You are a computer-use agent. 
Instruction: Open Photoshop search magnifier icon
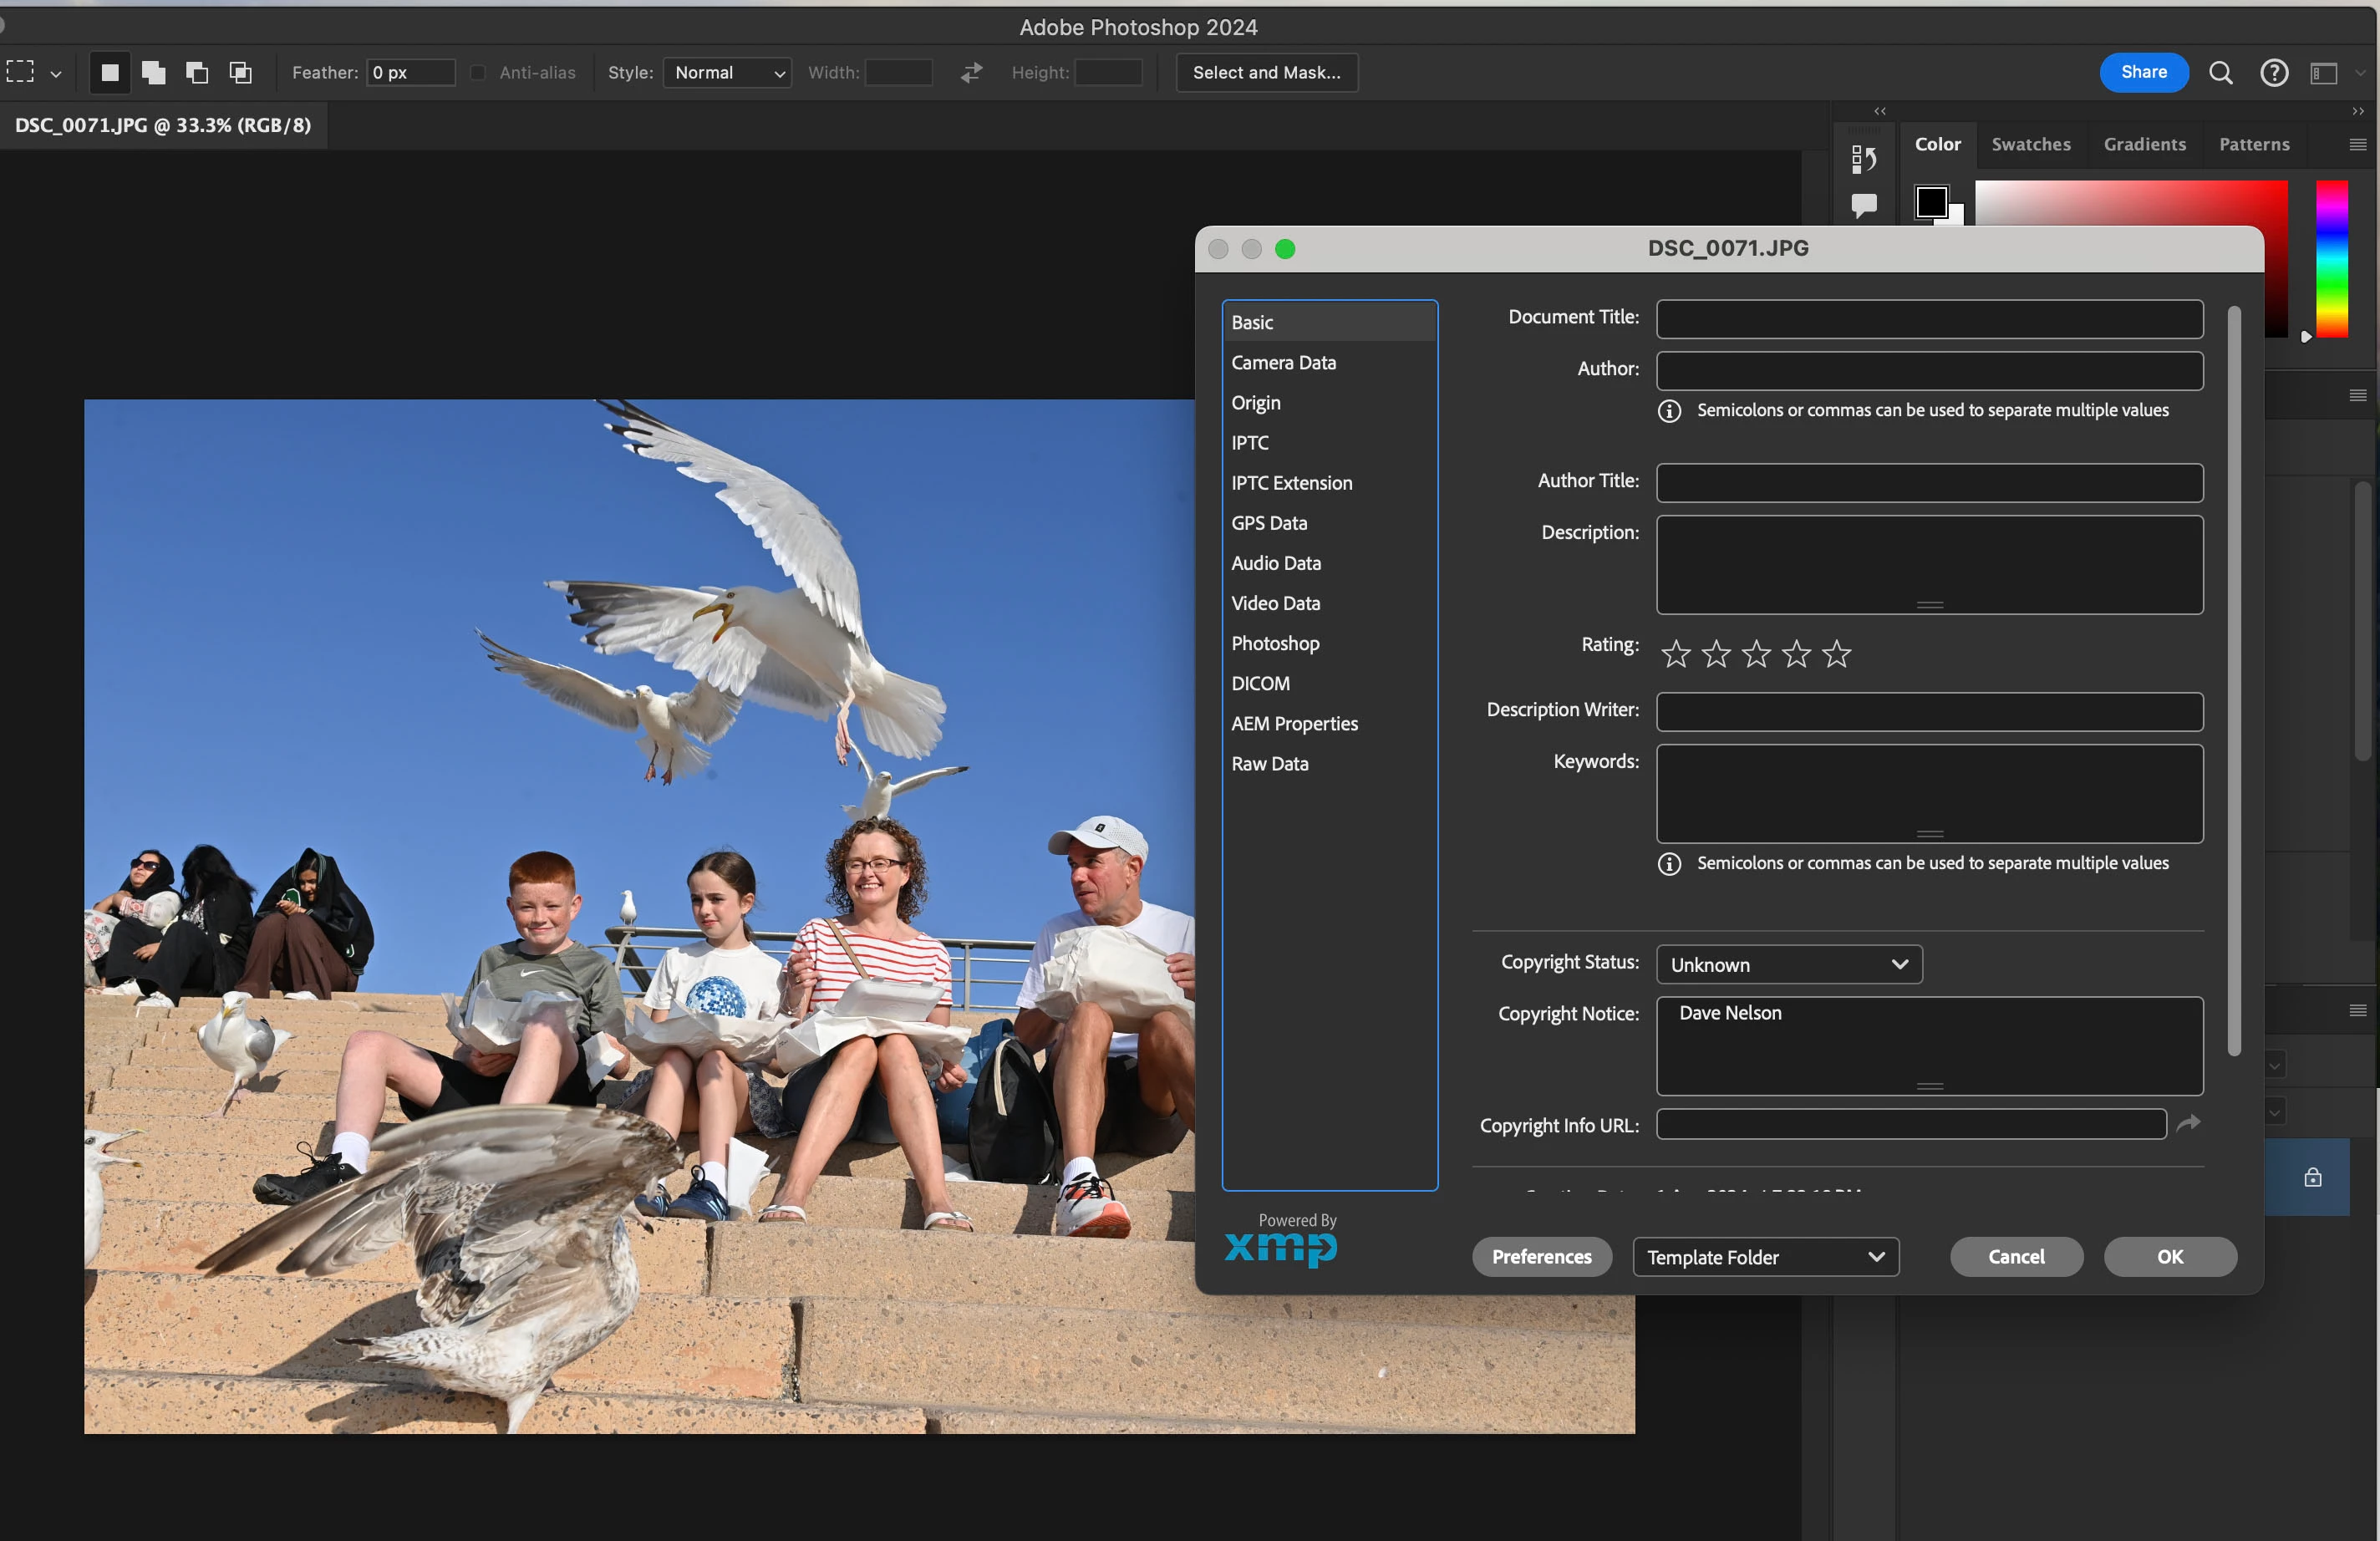click(x=2220, y=72)
